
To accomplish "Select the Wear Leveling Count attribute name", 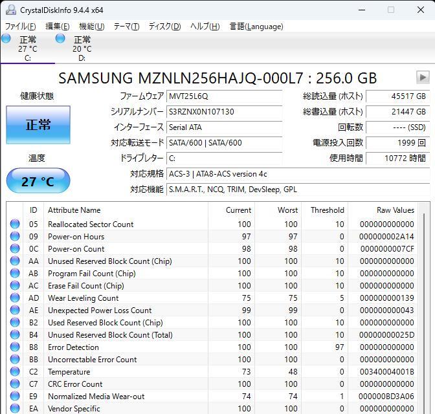I will (84, 298).
